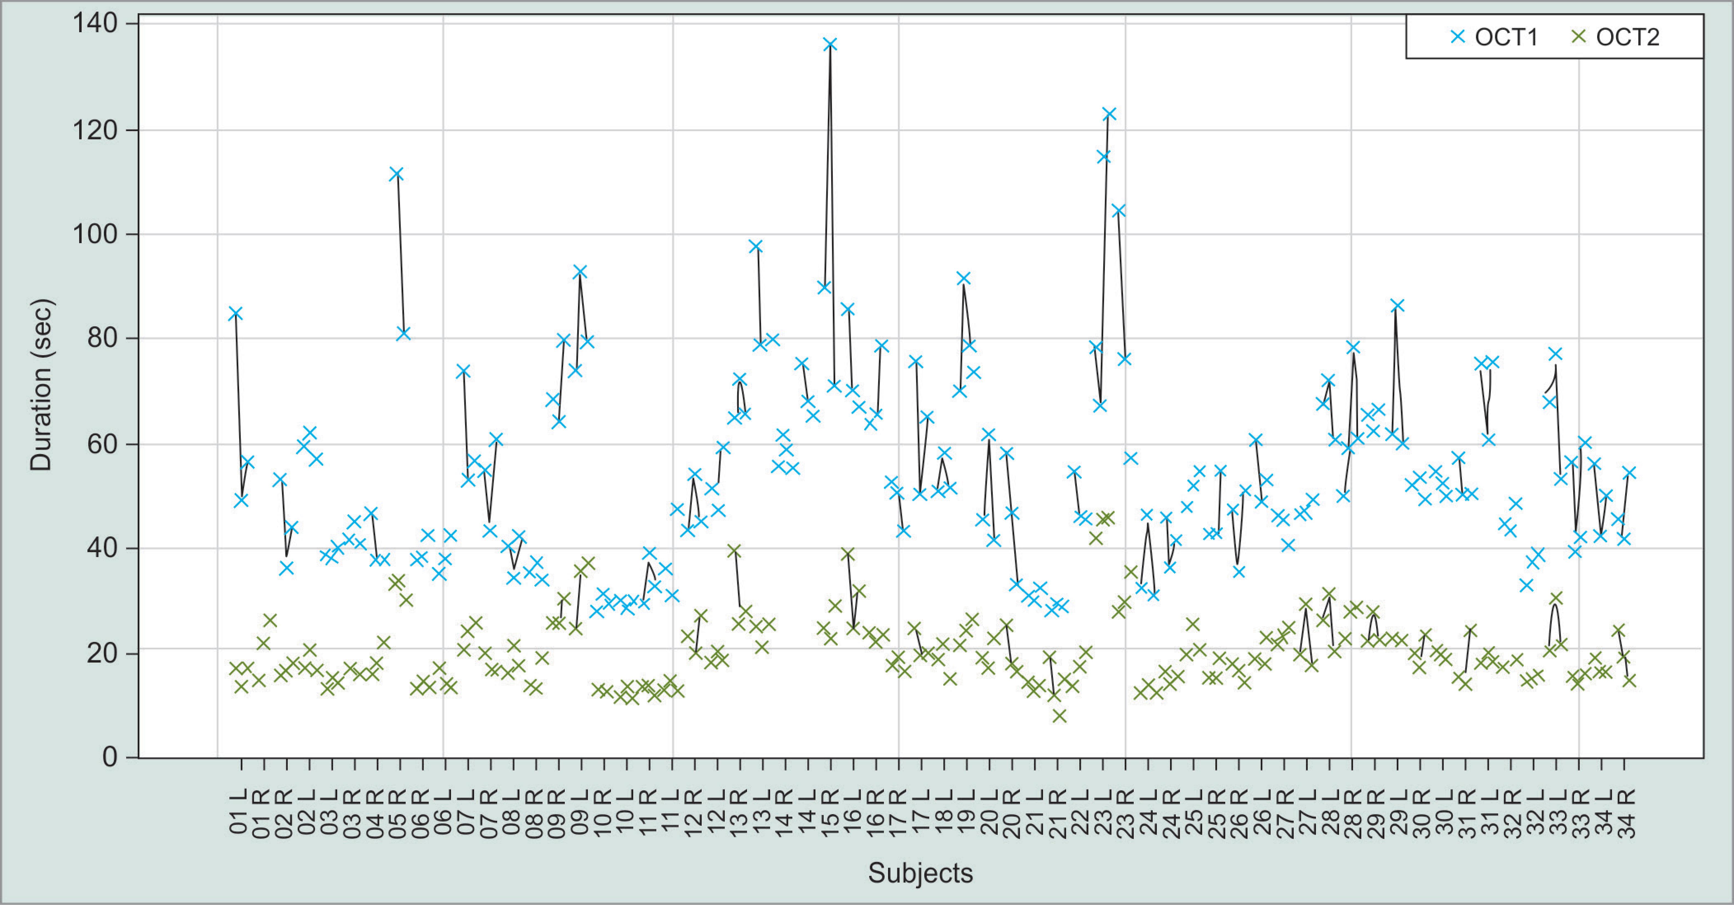This screenshot has width=1734, height=905.
Task: Select the OCT1 legend label
Action: (1506, 37)
